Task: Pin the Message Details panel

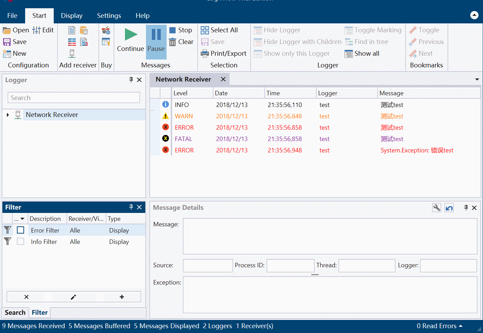Action: [466, 208]
